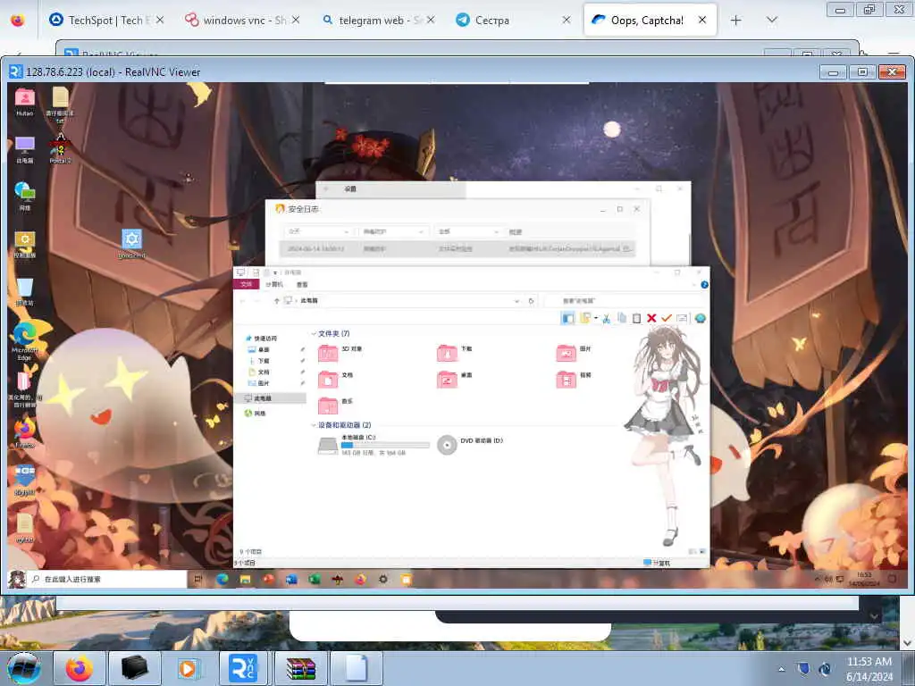Screen dimensions: 915x686
Task: Open the local disk (C:) drive
Action: (x=374, y=445)
